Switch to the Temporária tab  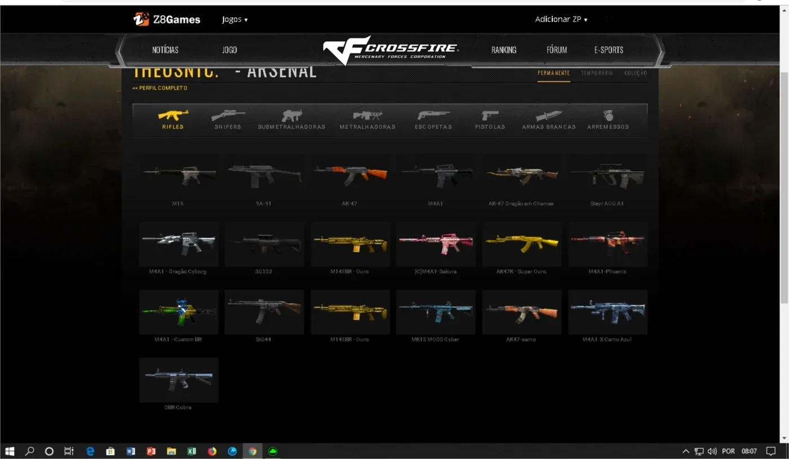click(597, 73)
